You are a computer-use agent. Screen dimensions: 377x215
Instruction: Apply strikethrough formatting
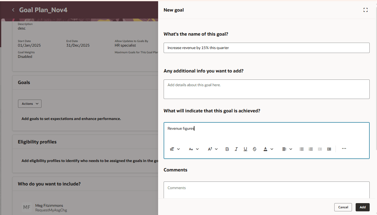coord(255,149)
